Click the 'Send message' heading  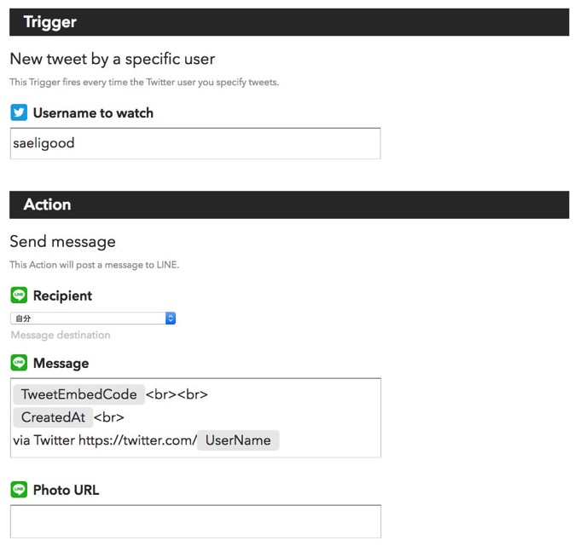pyautogui.click(x=63, y=242)
